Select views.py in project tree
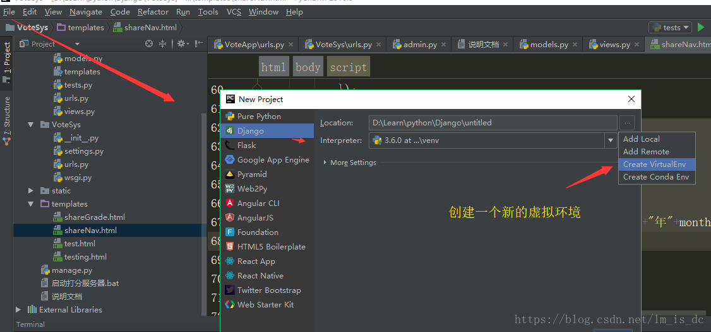Image resolution: width=711 pixels, height=332 pixels. [x=80, y=112]
